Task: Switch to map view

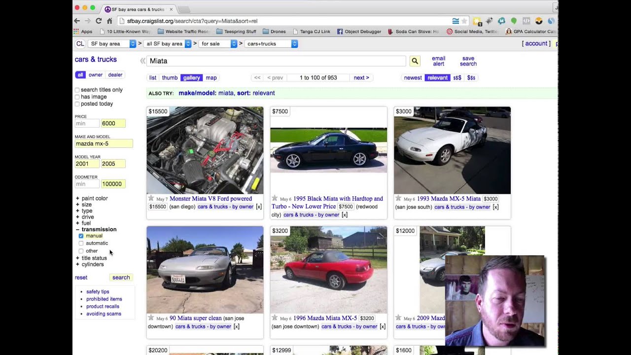Action: 211,77
